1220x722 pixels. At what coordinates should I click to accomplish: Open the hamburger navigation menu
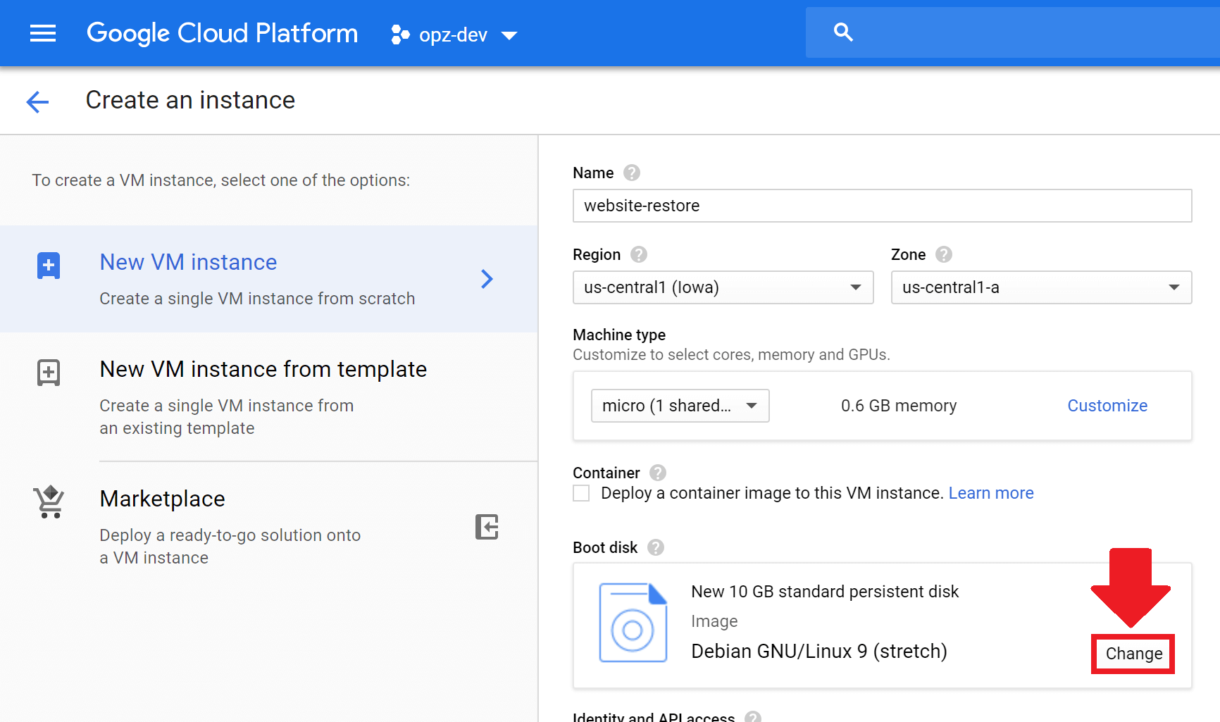pos(43,33)
